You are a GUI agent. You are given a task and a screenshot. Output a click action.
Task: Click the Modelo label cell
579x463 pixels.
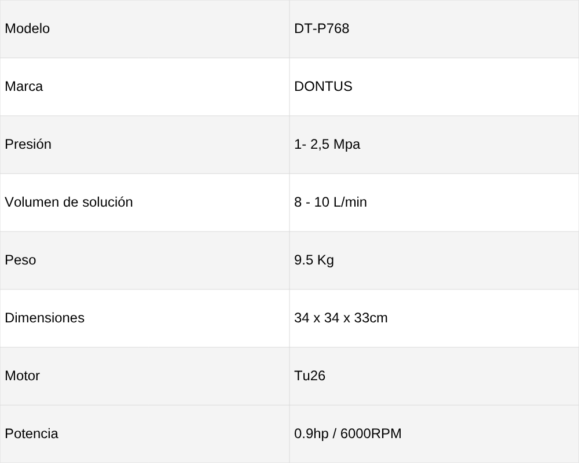145,29
